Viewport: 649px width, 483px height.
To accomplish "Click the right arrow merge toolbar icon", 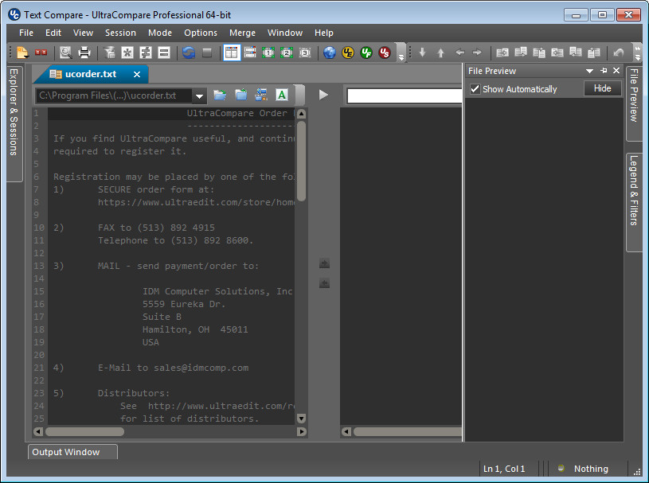I will pos(477,53).
